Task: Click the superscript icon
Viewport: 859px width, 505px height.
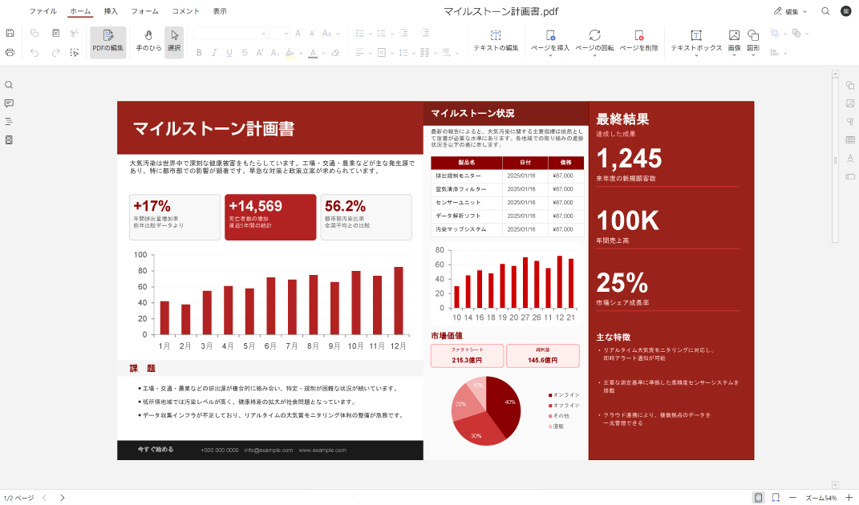Action: point(260,53)
